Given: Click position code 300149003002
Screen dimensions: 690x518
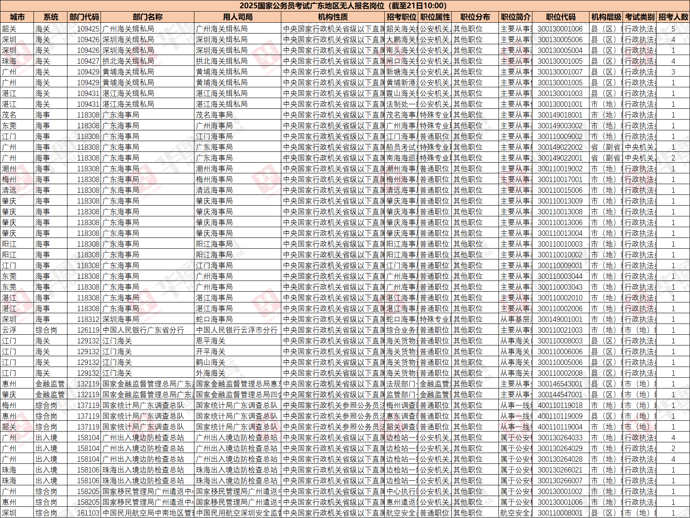Looking at the screenshot, I should tap(561, 126).
